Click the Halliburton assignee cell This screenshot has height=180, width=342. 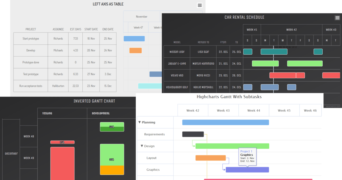(58, 86)
